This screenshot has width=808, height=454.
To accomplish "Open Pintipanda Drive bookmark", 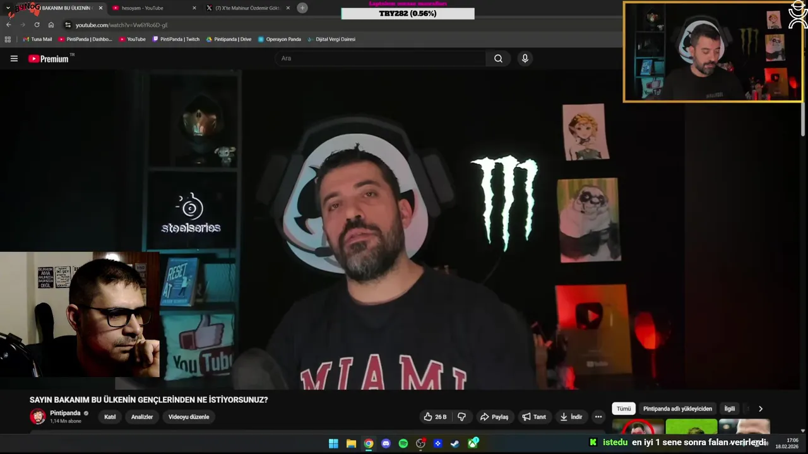I will (x=229, y=39).
